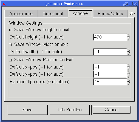The image size is (139, 122).
Task: Decrease Default height with the down arrow
Action: coord(129,39)
